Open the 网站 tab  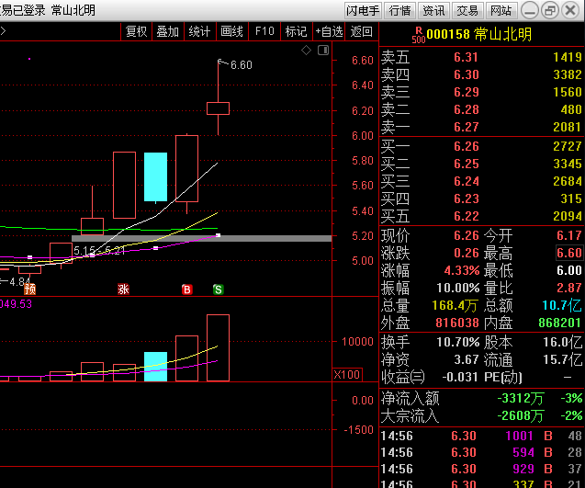pos(501,10)
